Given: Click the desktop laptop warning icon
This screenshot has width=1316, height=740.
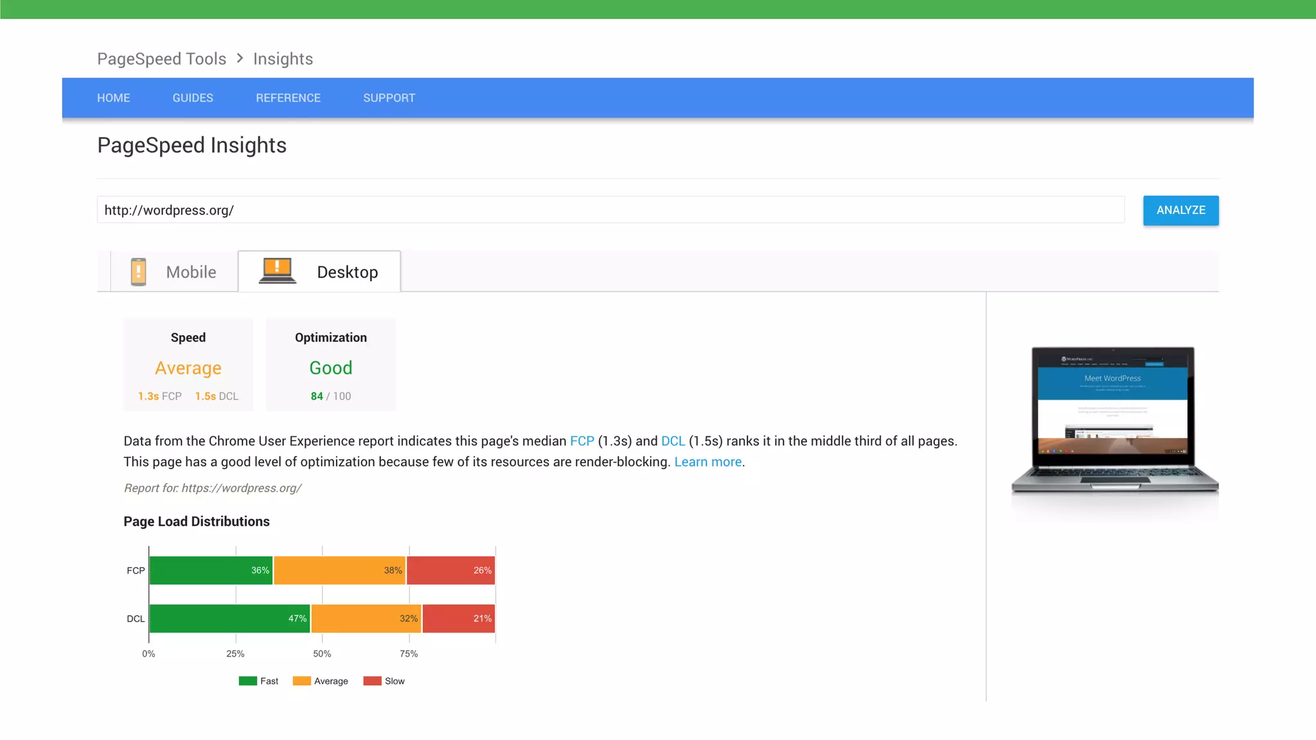Looking at the screenshot, I should tap(277, 270).
